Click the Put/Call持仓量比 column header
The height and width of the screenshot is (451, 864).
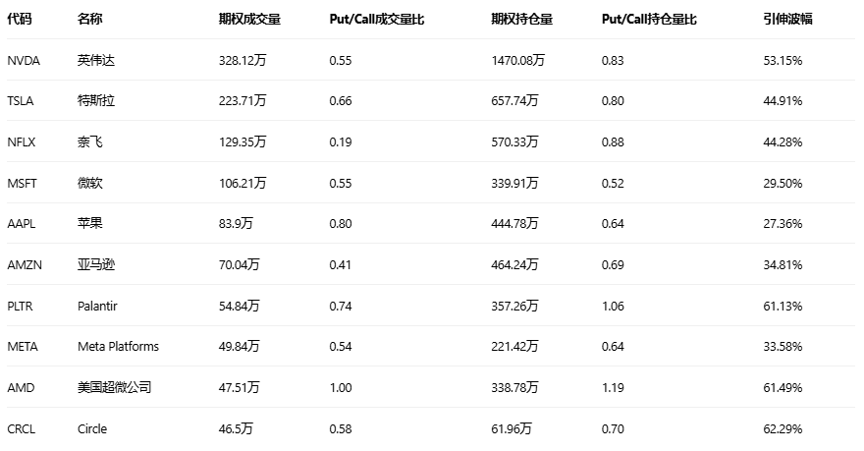[x=649, y=19]
